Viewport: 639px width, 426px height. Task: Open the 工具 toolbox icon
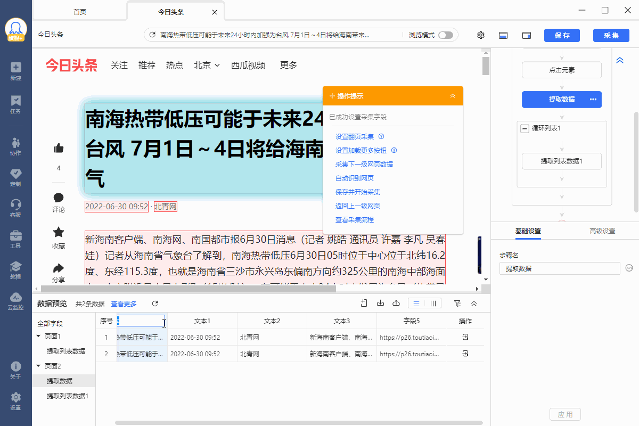(15, 235)
